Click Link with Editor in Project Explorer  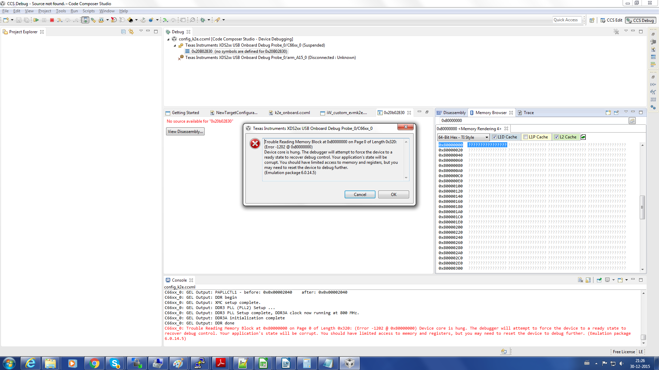131,32
